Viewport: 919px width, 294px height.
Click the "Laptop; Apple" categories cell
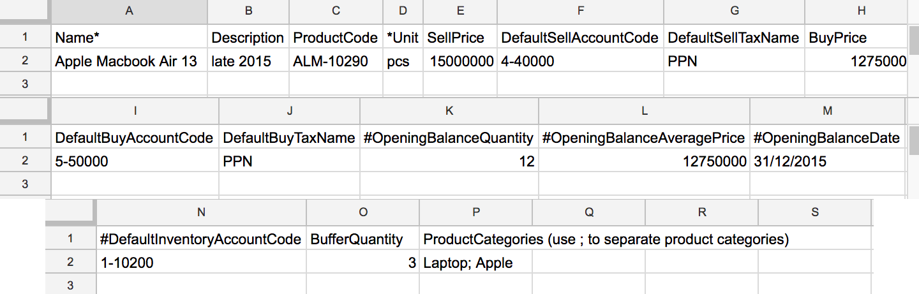click(475, 262)
